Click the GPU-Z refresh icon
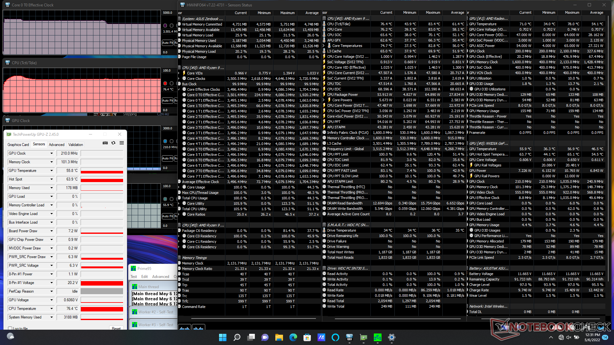614x345 pixels. [113, 143]
